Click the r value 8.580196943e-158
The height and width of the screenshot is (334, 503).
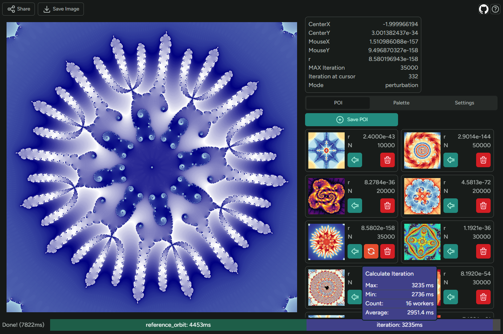[x=393, y=59]
